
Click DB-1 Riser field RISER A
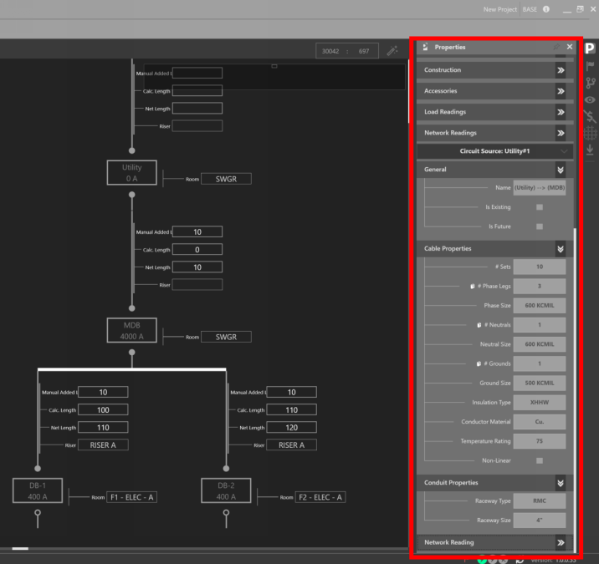pos(103,445)
